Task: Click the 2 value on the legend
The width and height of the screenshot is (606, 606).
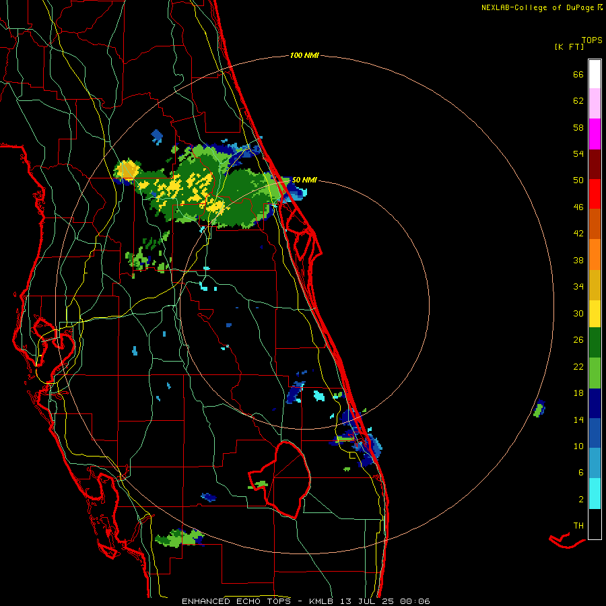Action: point(581,500)
